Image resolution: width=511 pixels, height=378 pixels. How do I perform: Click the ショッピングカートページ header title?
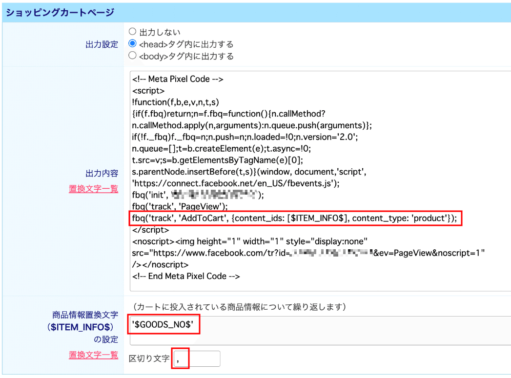(x=61, y=12)
